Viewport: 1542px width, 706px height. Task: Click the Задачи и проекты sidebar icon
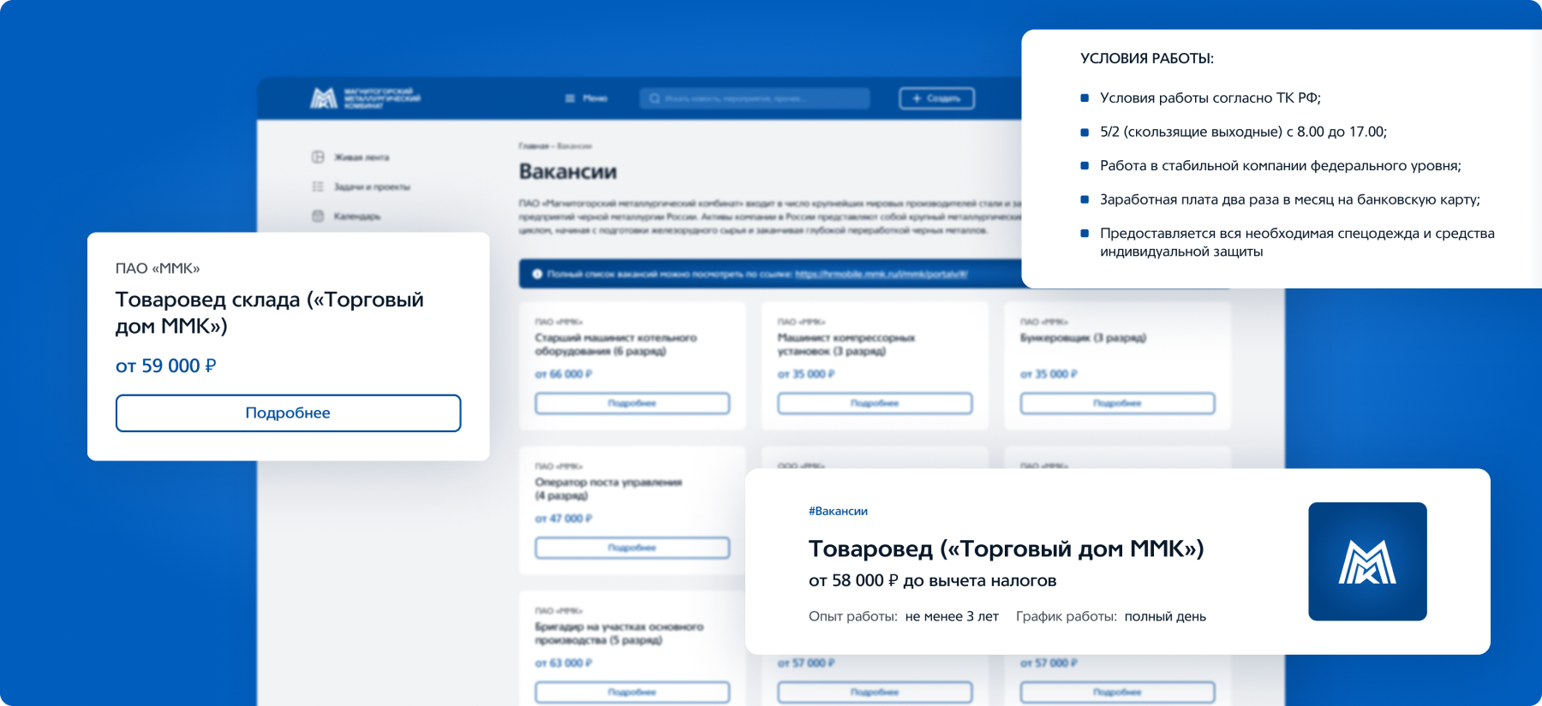point(318,187)
